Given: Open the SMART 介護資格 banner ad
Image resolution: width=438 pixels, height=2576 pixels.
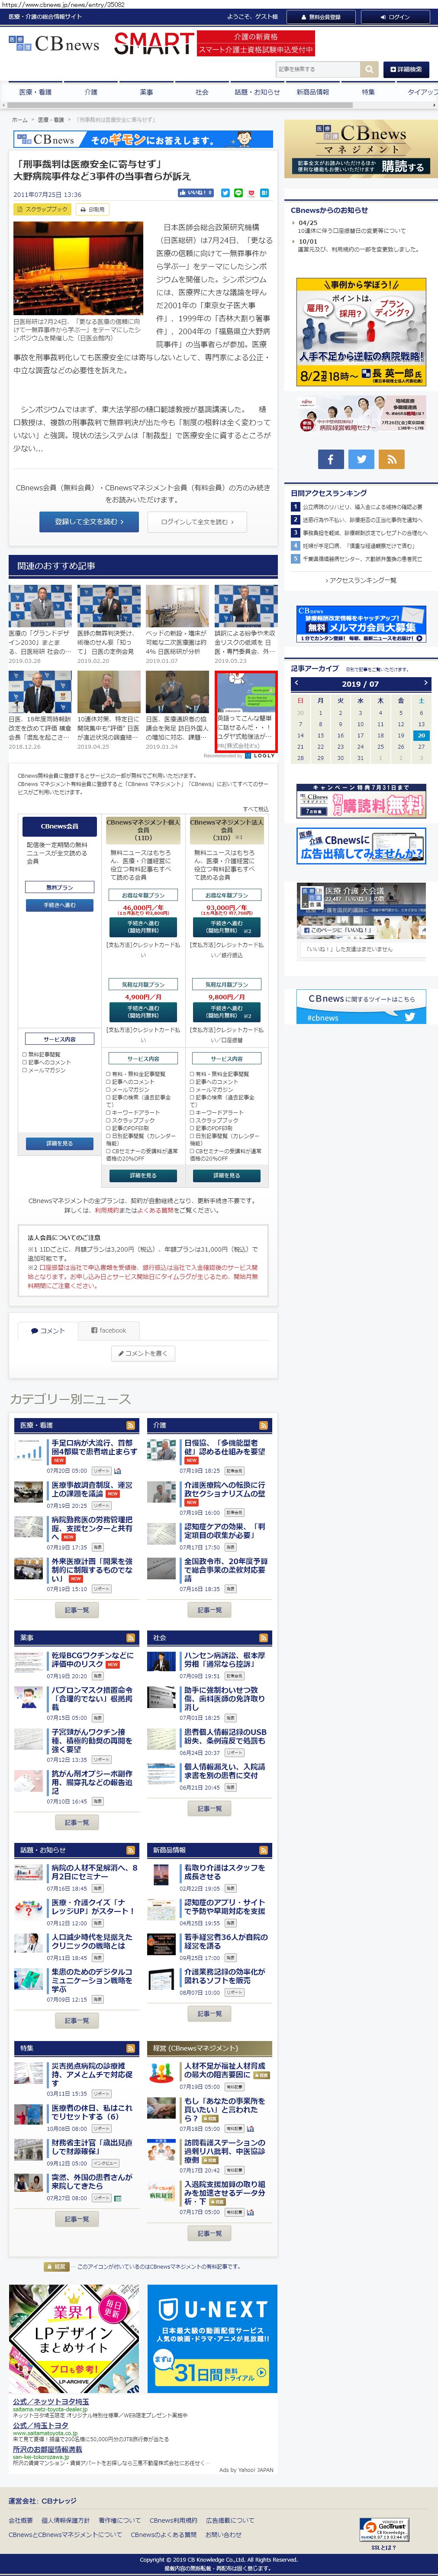Looking at the screenshot, I should point(213,44).
